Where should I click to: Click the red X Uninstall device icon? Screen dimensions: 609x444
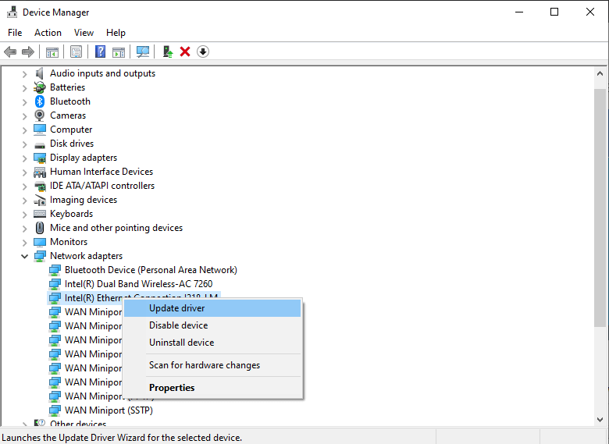pos(185,52)
